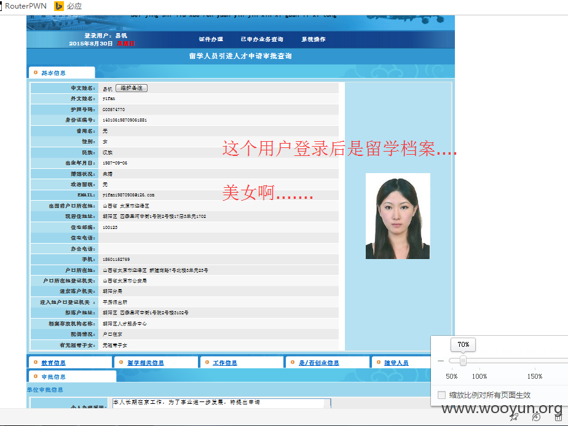
Task: Select the 审批信息 tab
Action: (72, 376)
